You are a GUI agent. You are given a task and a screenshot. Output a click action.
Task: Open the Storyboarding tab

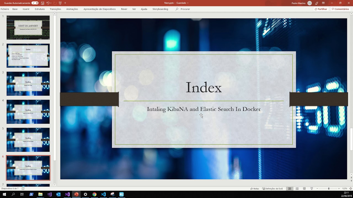(x=160, y=9)
